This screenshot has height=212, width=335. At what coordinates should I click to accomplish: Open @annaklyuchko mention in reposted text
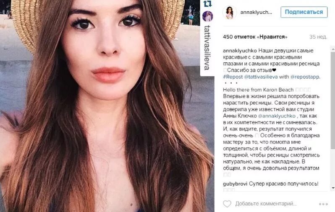pos(277,116)
